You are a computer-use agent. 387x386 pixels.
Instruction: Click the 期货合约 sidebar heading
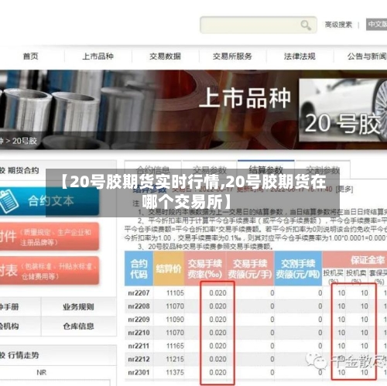coord(23,170)
